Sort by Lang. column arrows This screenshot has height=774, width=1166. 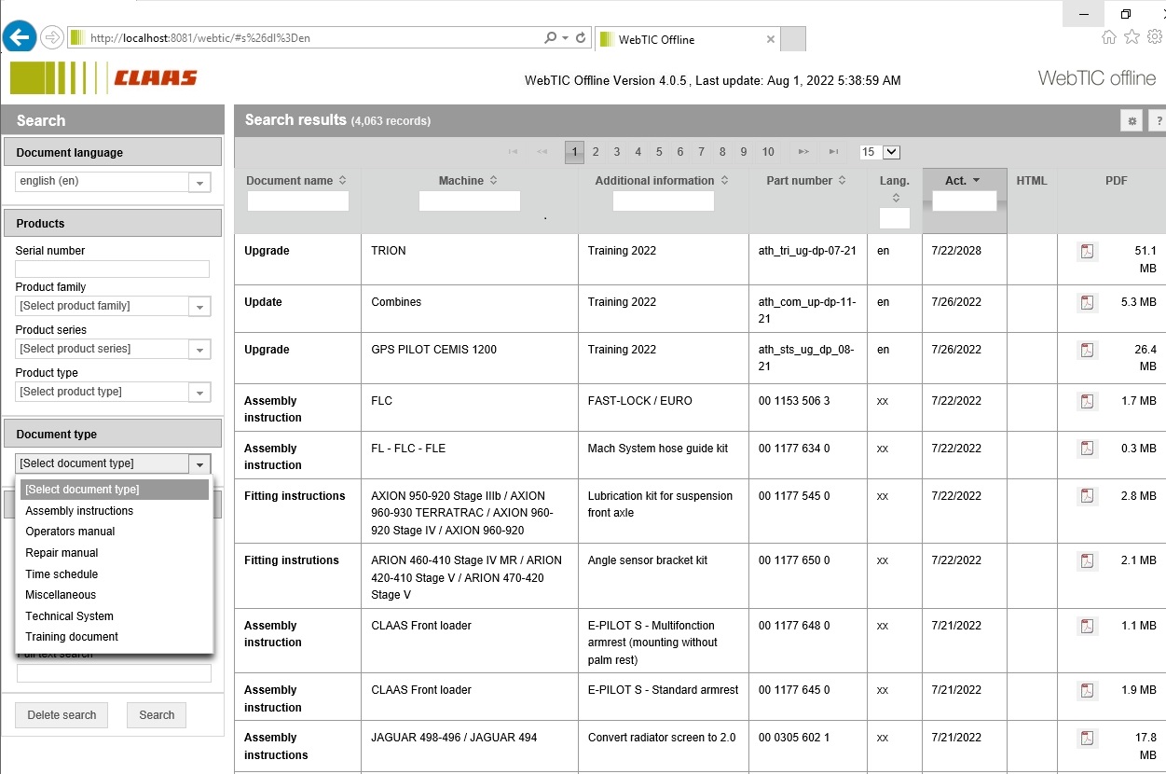tap(895, 198)
